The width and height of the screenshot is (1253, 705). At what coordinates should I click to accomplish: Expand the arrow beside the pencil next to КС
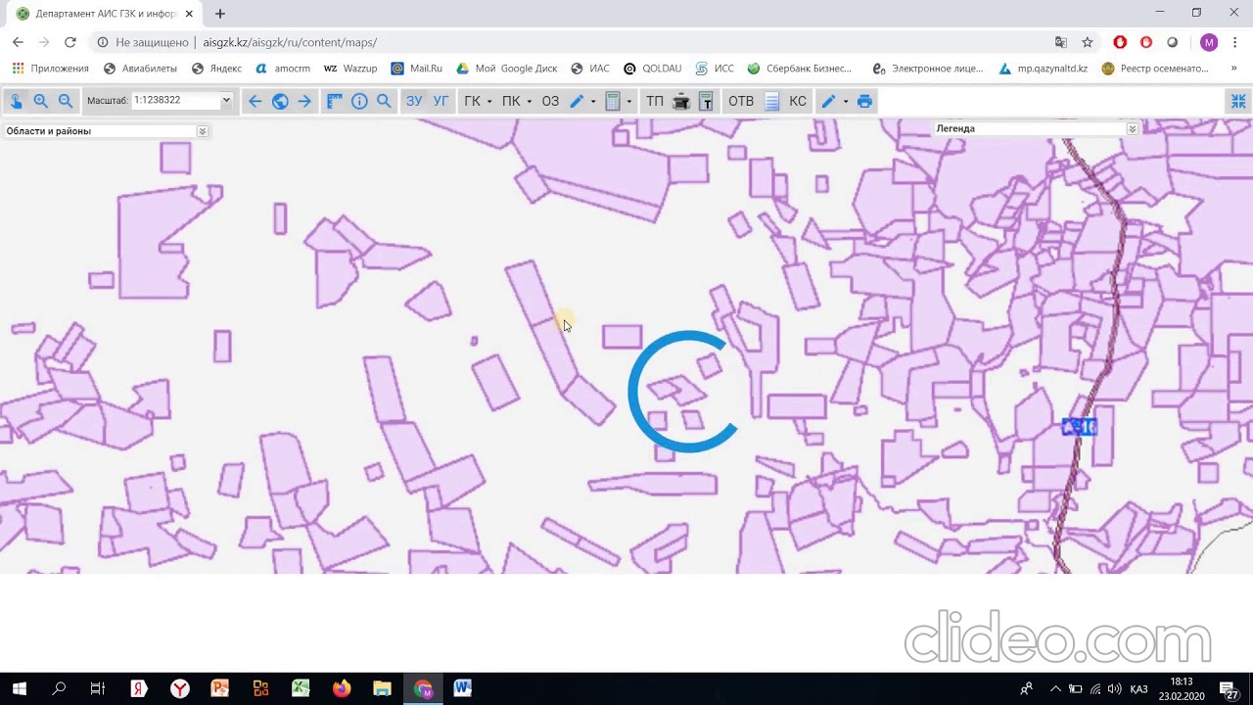point(845,101)
